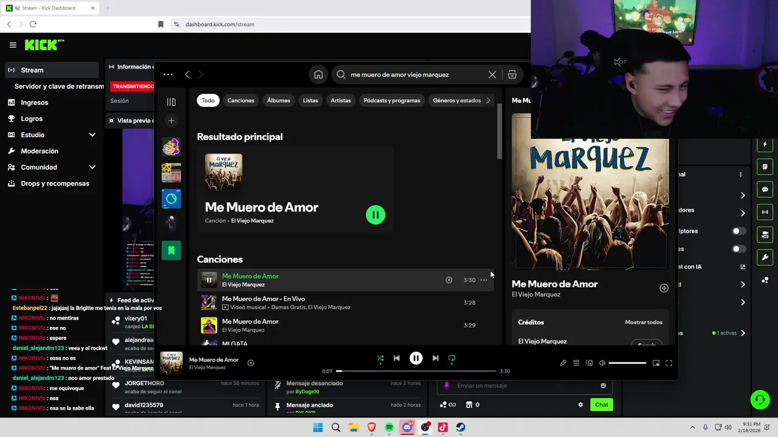Pause Me Muero de Amor song row
The width and height of the screenshot is (778, 437).
[x=209, y=280]
